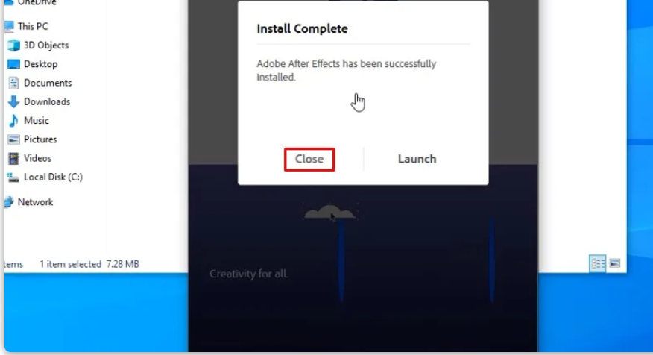Open the Downloads arrow icon
The width and height of the screenshot is (653, 355).
13,101
